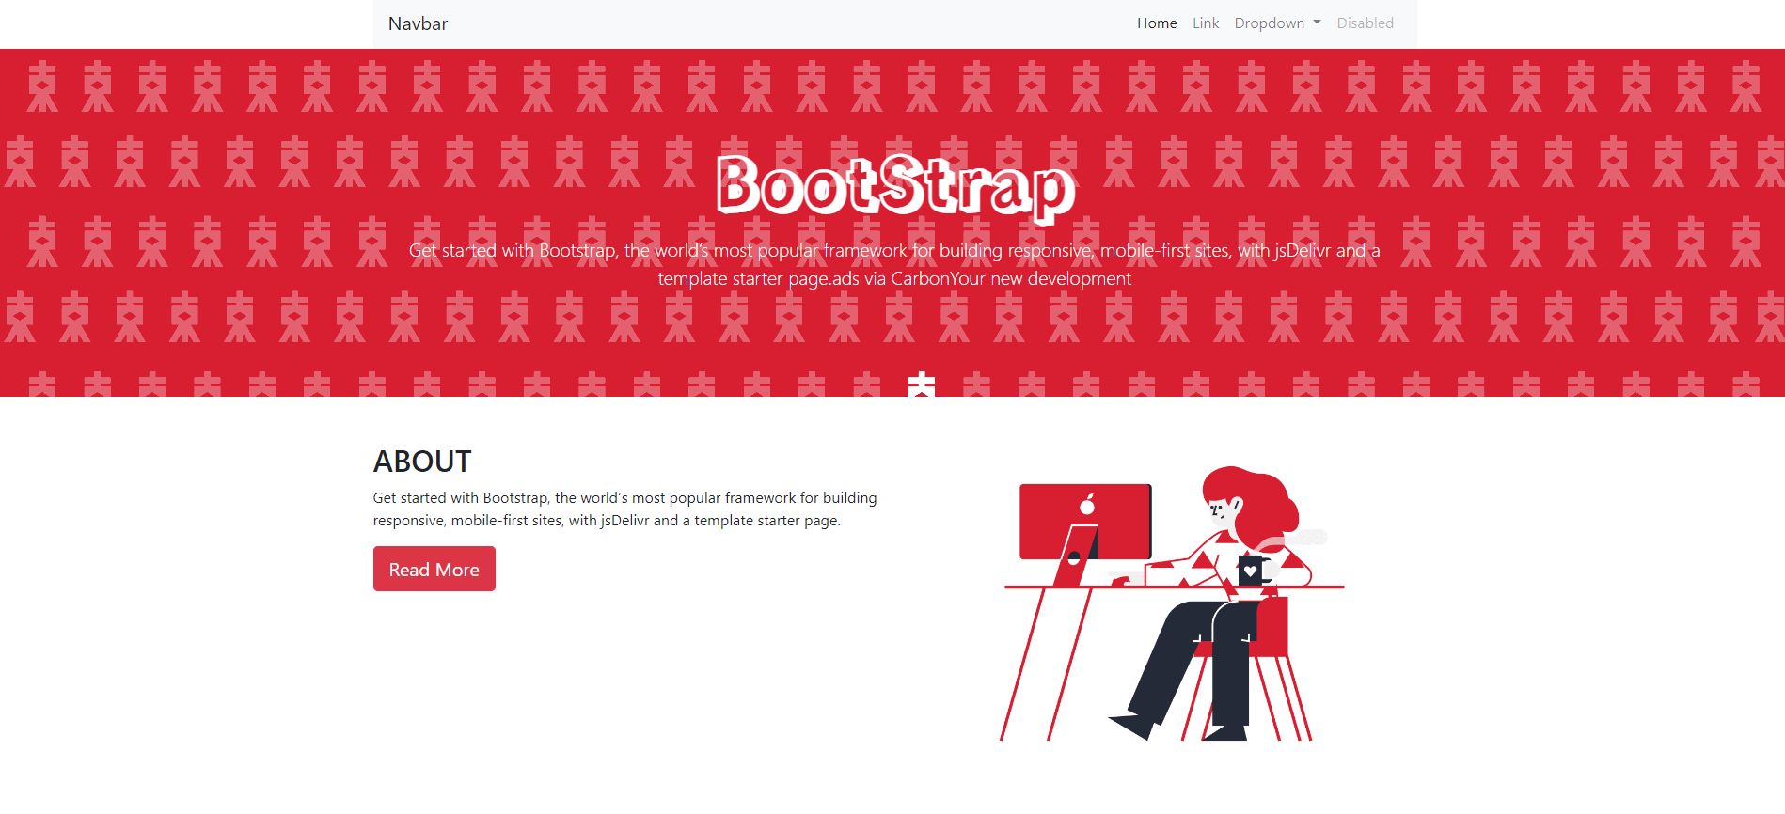
Task: Click the ABOUT section heading
Action: pos(422,462)
